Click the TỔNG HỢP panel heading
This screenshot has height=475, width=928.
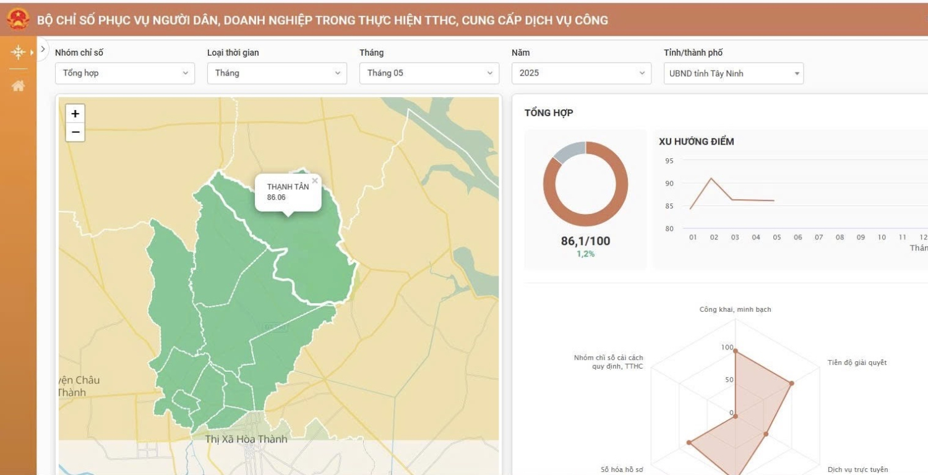(x=549, y=113)
